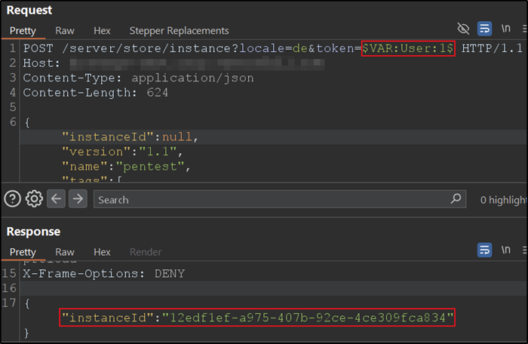Go to next search match arrow
528x344 pixels.
tap(78, 199)
